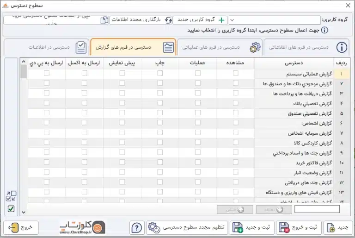Click the down arrow icon of بعدی button
The image size is (355, 238).
pyautogui.click(x=280, y=209)
